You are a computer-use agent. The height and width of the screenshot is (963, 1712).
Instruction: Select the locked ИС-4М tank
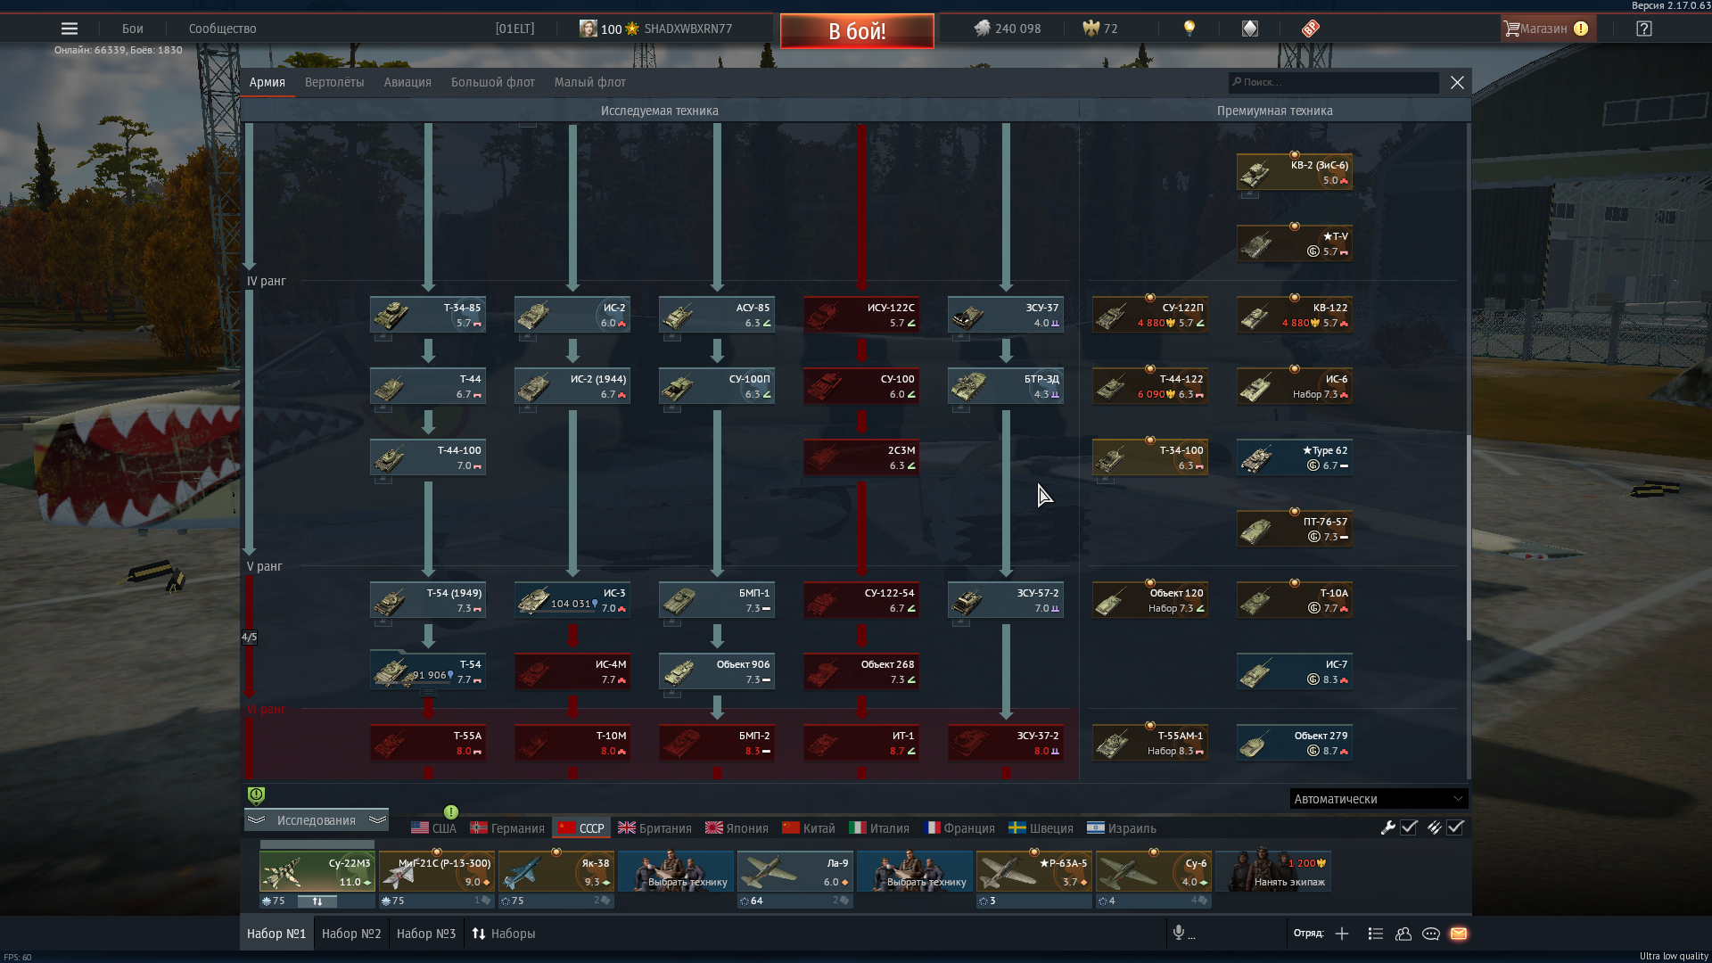(572, 671)
